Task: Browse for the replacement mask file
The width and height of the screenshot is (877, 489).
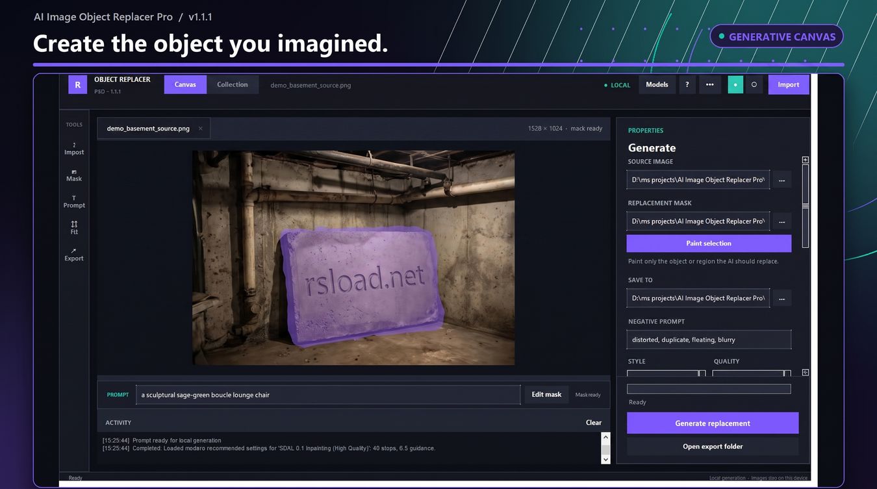Action: tap(782, 221)
